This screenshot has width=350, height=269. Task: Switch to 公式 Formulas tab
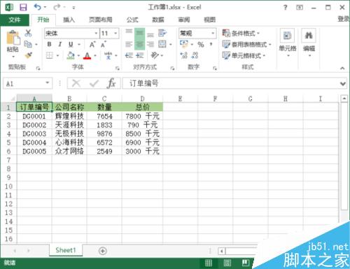pyautogui.click(x=132, y=20)
